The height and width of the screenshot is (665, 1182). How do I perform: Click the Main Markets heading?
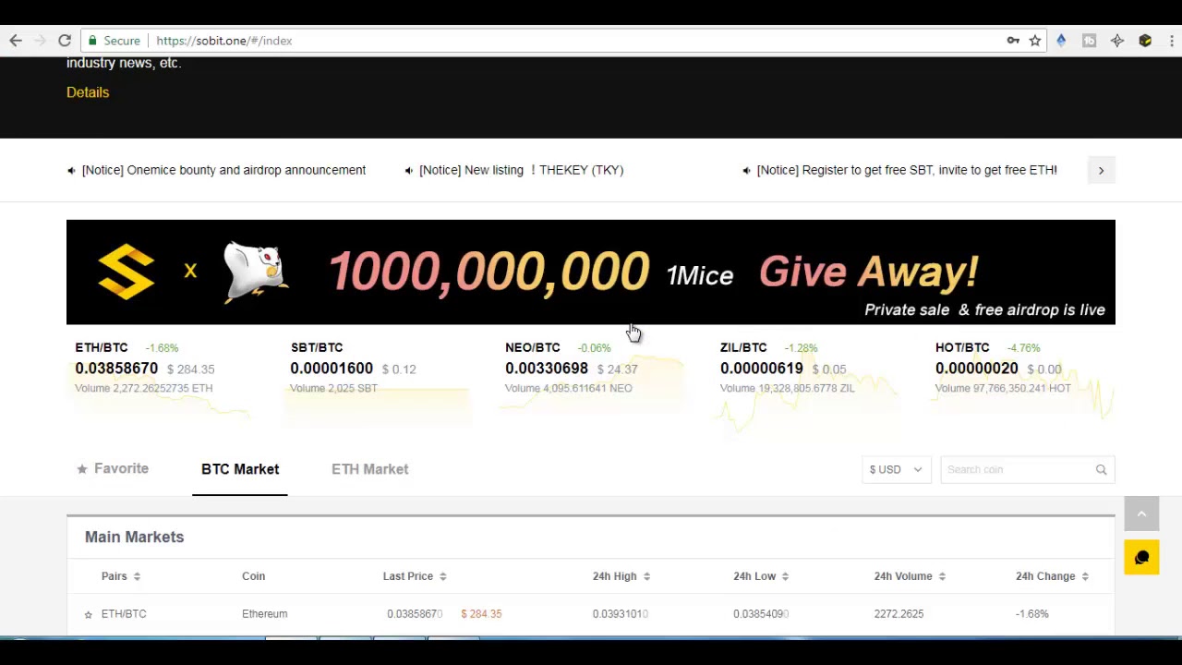click(x=135, y=537)
